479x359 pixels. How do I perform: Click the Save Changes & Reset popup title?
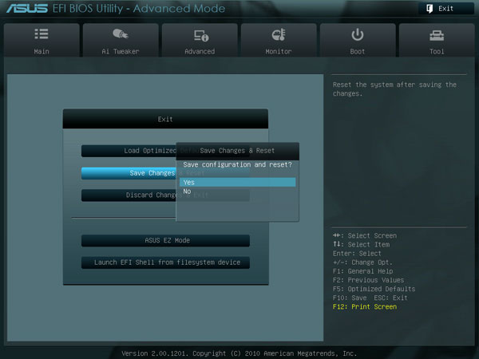tap(237, 151)
